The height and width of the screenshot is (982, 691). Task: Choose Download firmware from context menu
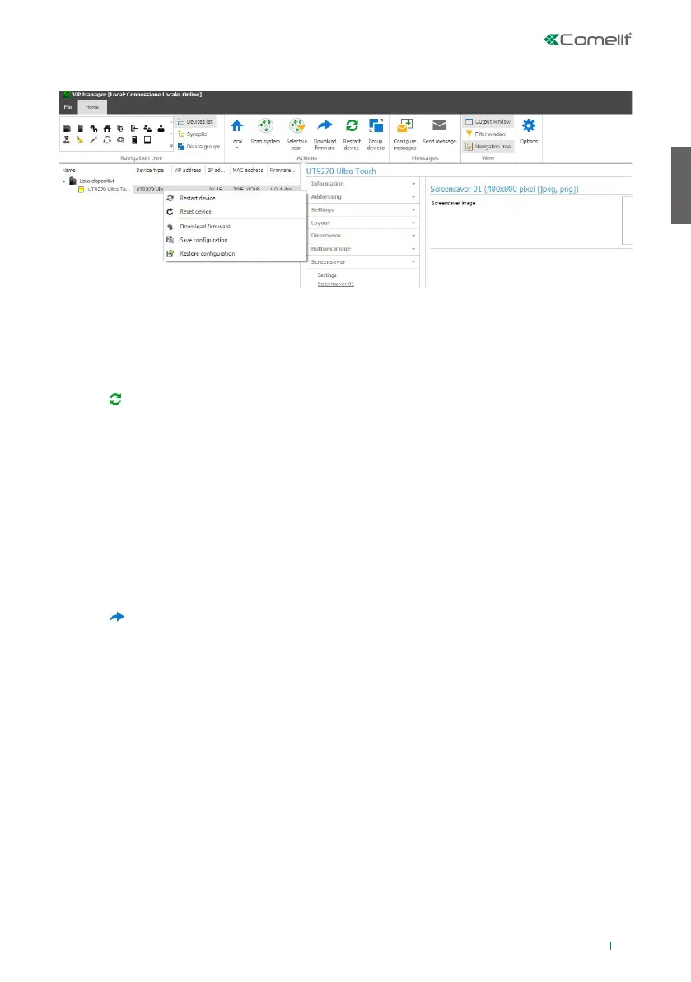235,227
